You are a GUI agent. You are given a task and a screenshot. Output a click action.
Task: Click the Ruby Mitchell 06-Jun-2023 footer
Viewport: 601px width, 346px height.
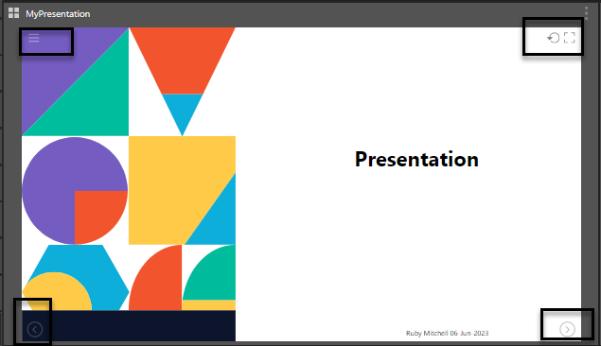click(x=448, y=334)
